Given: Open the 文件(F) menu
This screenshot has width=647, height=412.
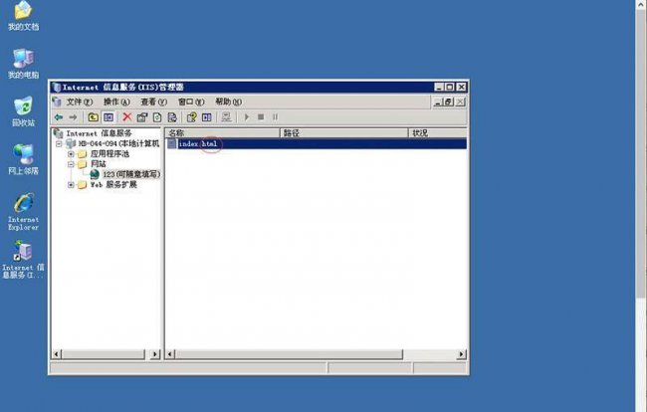Looking at the screenshot, I should pos(80,102).
